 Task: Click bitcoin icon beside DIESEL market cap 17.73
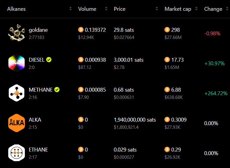[167, 60]
